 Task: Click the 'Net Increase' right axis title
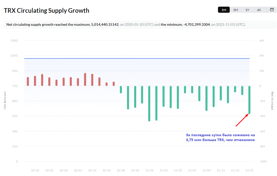pos(272,101)
